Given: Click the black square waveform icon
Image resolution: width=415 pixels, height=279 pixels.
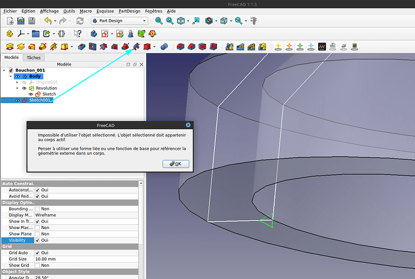Looking at the screenshot, I should coord(322,47).
